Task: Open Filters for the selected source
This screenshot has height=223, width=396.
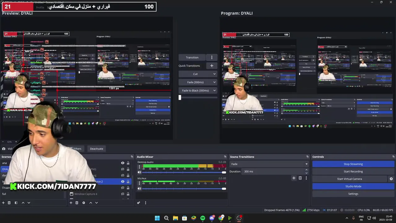Action: (x=76, y=149)
